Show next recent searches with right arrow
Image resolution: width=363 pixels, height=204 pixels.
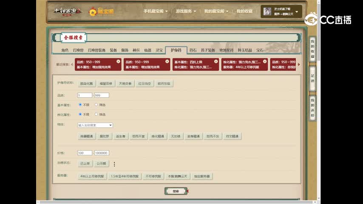click(x=299, y=64)
